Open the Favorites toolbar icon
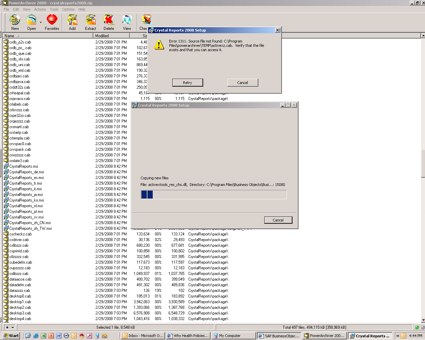Image resolution: width=425 pixels, height=340 pixels. [52, 20]
